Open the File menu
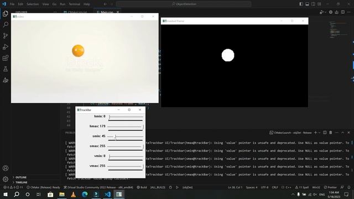The image size is (354, 199). click(x=12, y=4)
